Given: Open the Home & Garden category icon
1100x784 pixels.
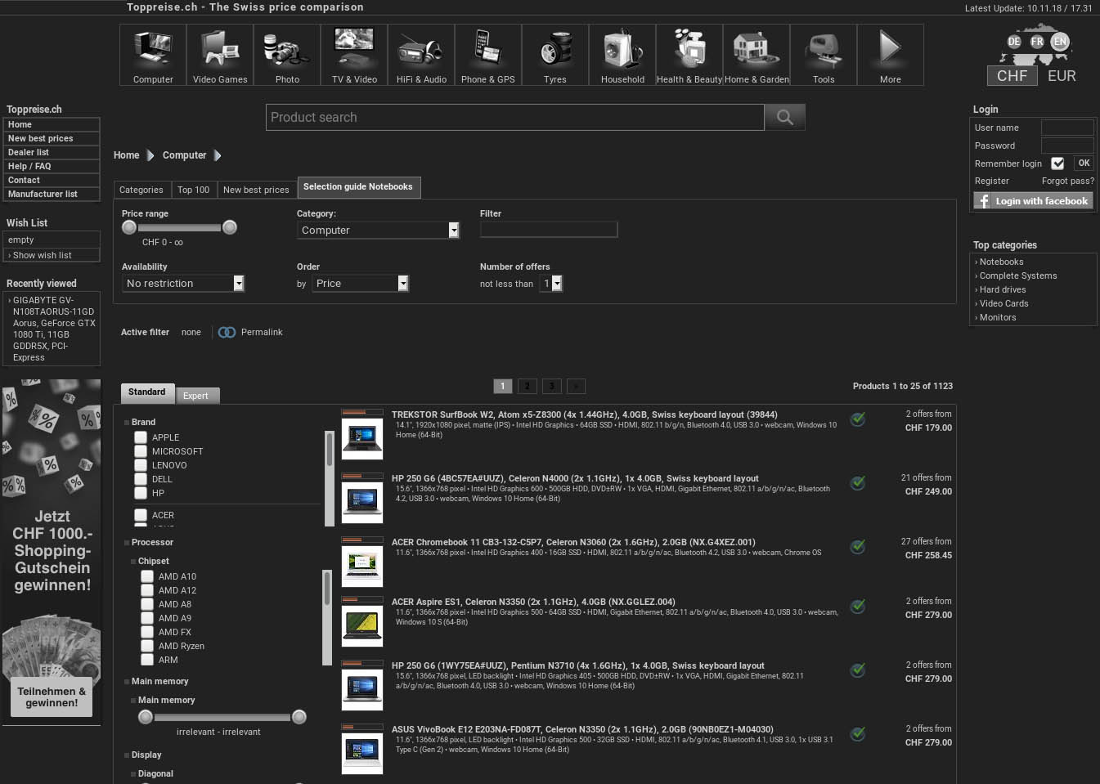Looking at the screenshot, I should (757, 55).
